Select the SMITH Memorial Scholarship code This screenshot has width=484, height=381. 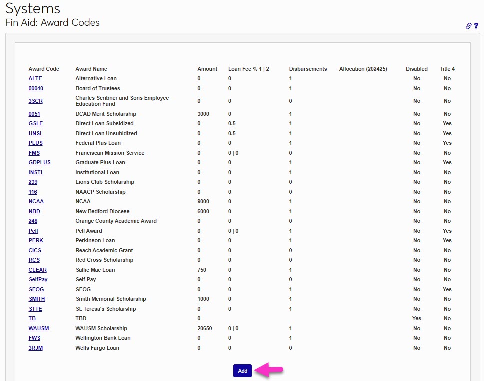[36, 299]
